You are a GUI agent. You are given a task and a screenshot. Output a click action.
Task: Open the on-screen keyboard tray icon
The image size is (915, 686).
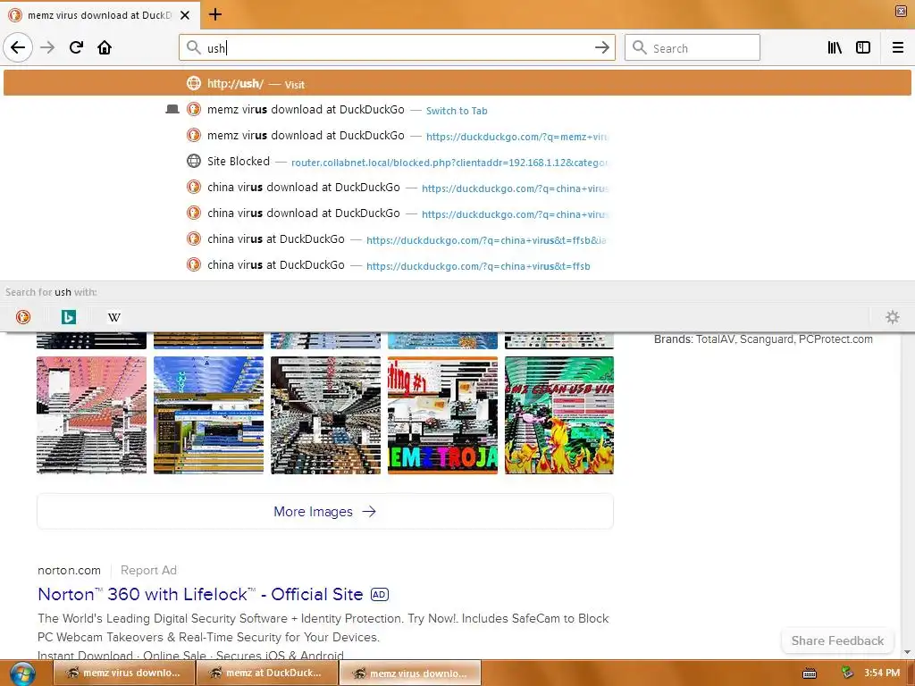[810, 673]
